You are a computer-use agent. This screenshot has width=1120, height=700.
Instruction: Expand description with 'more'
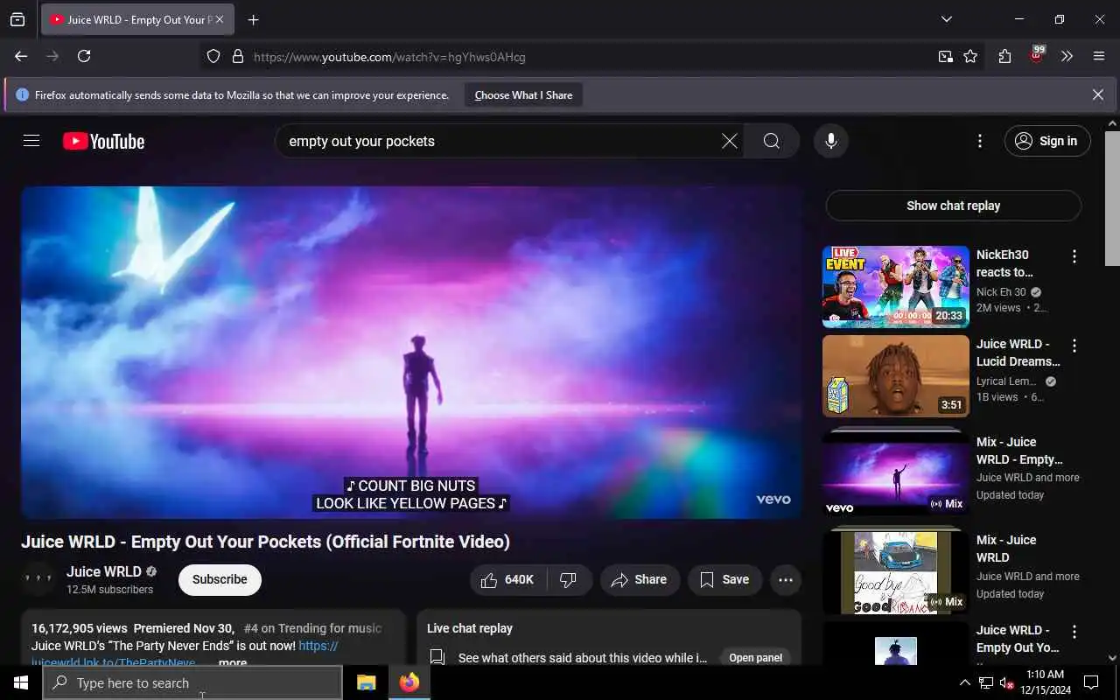point(233,662)
